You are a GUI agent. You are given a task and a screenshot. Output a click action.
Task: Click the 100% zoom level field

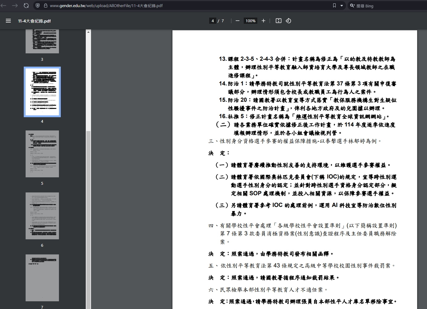[x=251, y=21]
